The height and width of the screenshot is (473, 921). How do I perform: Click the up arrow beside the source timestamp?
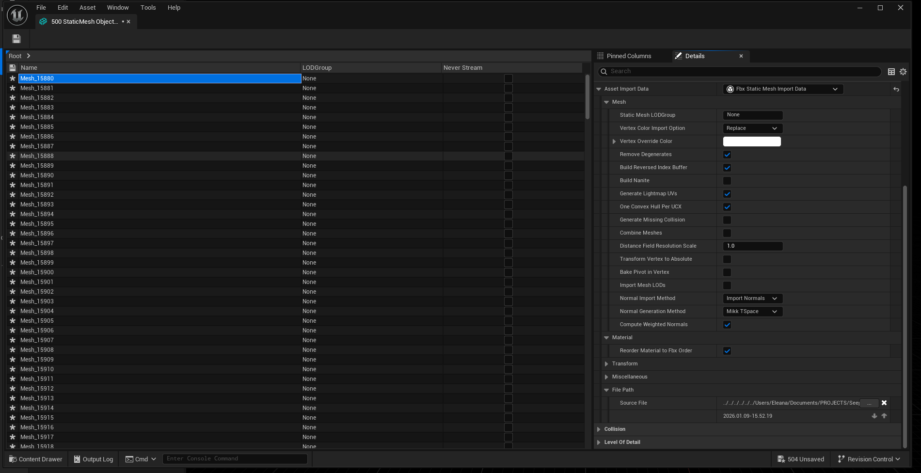tap(884, 416)
